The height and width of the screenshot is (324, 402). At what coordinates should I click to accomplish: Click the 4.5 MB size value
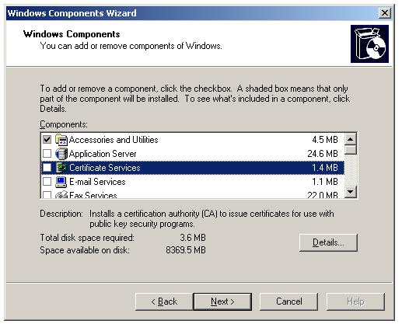[x=325, y=140]
